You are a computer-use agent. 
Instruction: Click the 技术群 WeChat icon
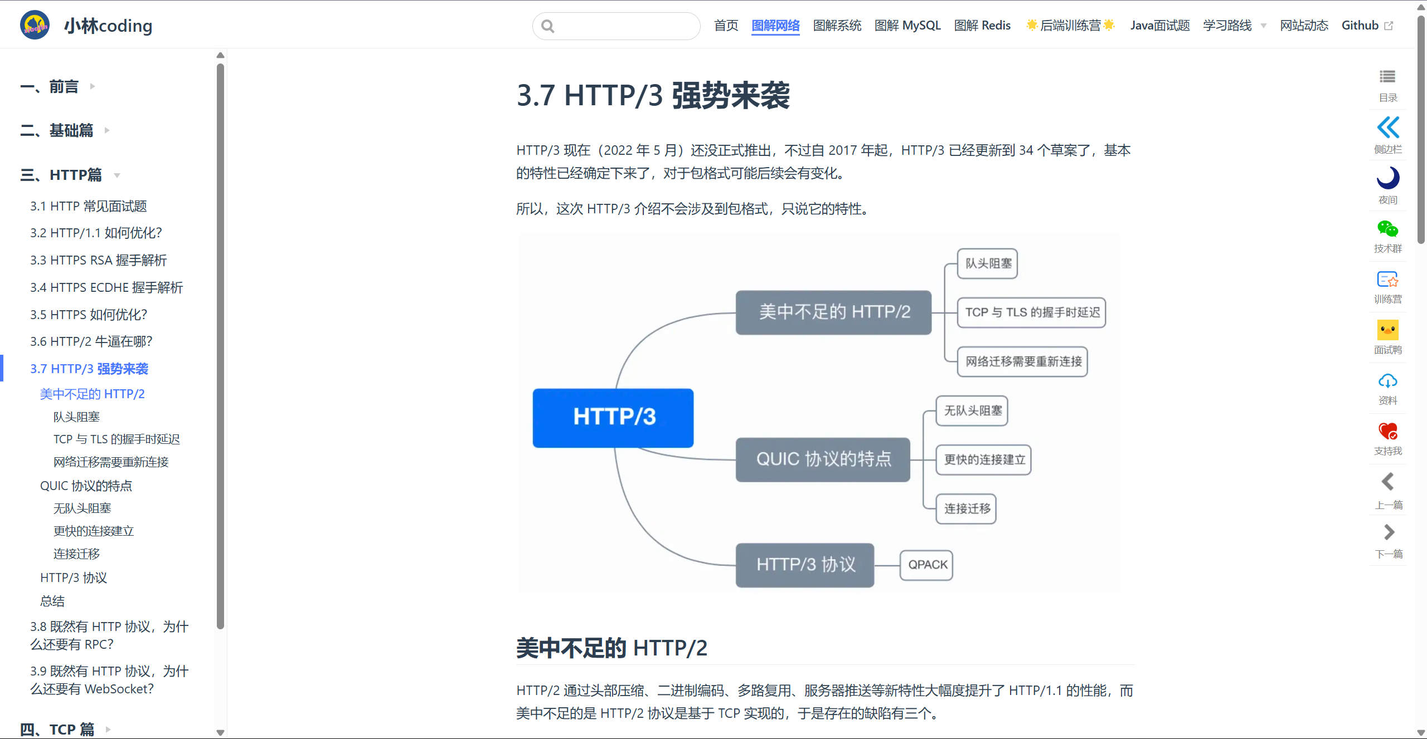1387,229
